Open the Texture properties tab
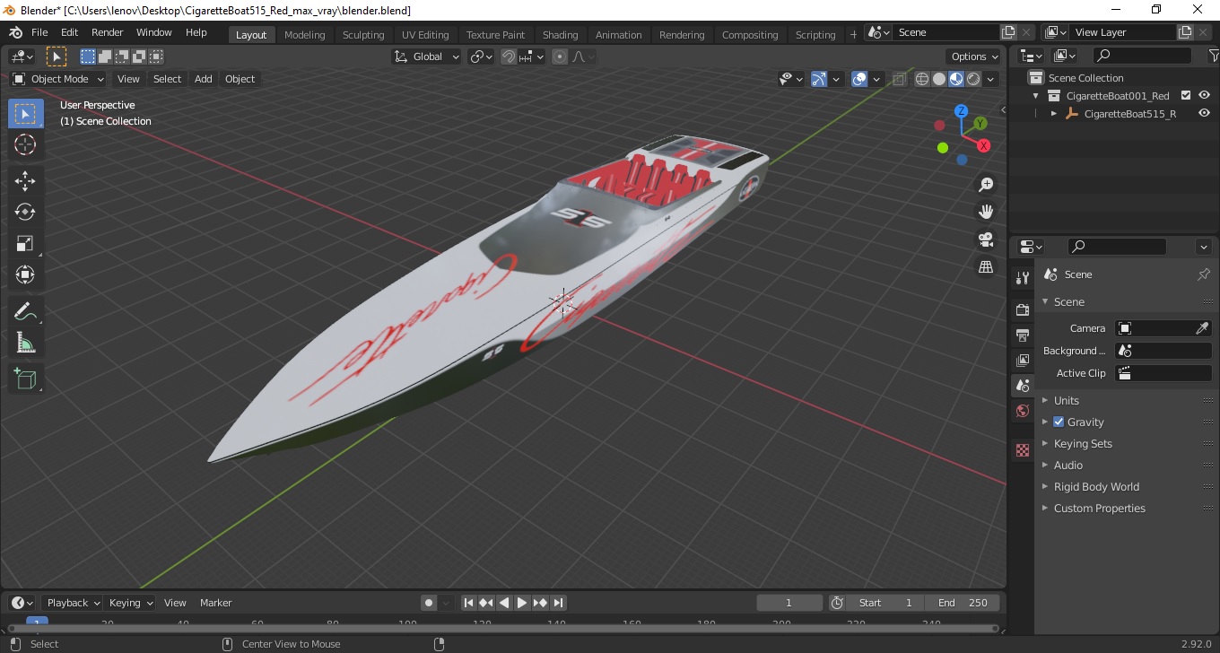 click(1023, 450)
